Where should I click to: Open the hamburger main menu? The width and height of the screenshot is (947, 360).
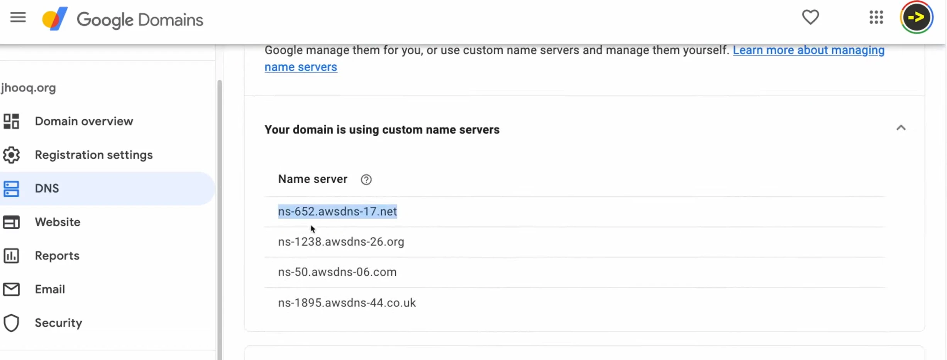[x=18, y=18]
